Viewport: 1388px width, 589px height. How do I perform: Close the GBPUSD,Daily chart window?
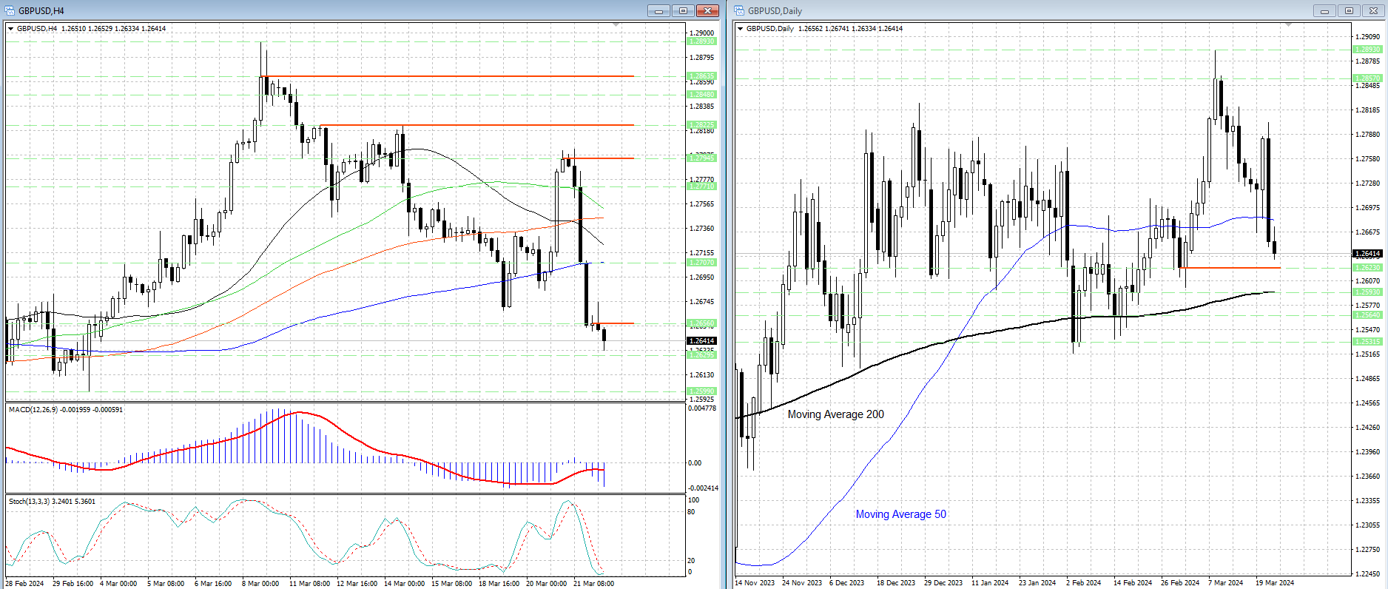click(x=1373, y=10)
